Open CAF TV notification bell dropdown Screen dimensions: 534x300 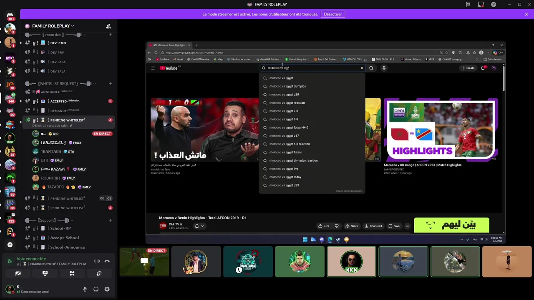click(199, 226)
